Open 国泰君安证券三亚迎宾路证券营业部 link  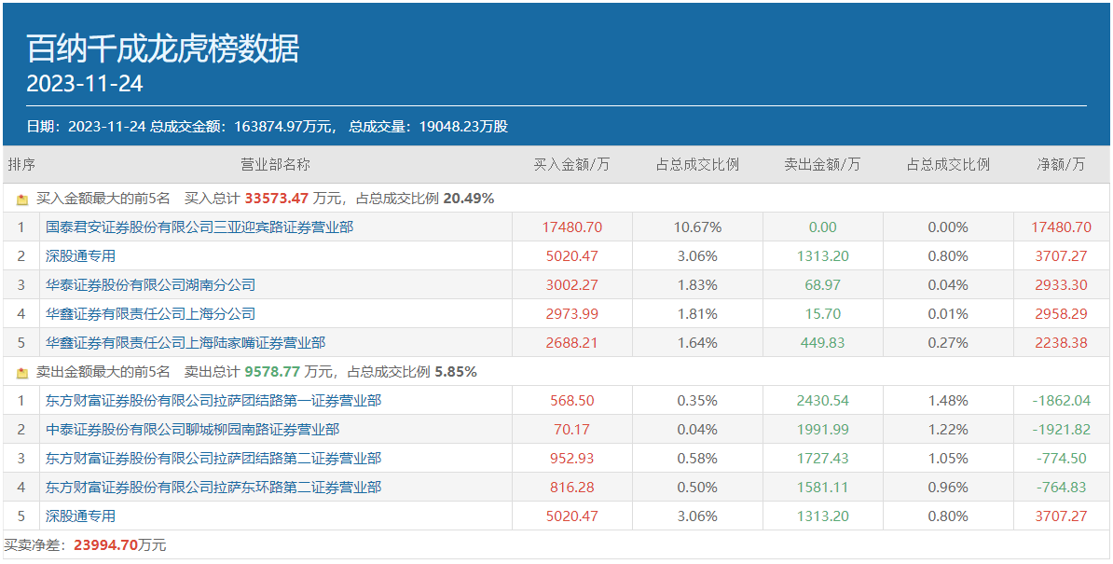[x=199, y=227]
